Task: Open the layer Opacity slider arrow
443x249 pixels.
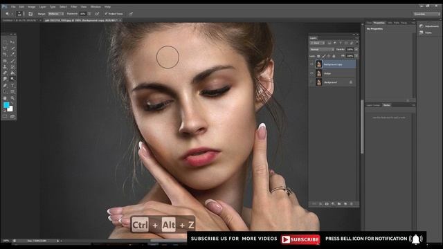Action: [x=356, y=49]
